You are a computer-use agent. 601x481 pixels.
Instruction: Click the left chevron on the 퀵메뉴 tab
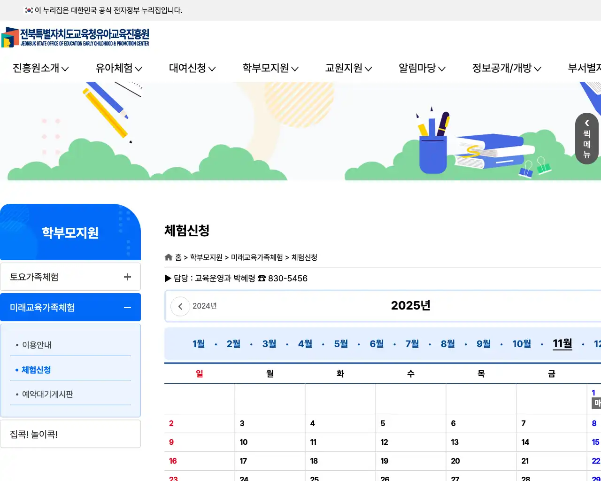click(586, 123)
